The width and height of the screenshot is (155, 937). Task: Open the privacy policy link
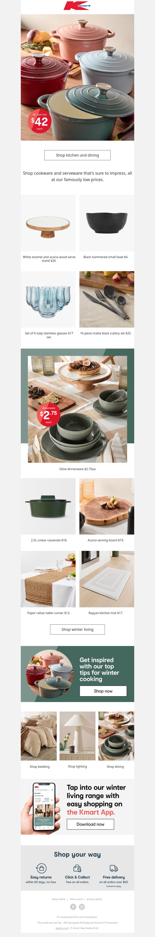pyautogui.click(x=95, y=899)
